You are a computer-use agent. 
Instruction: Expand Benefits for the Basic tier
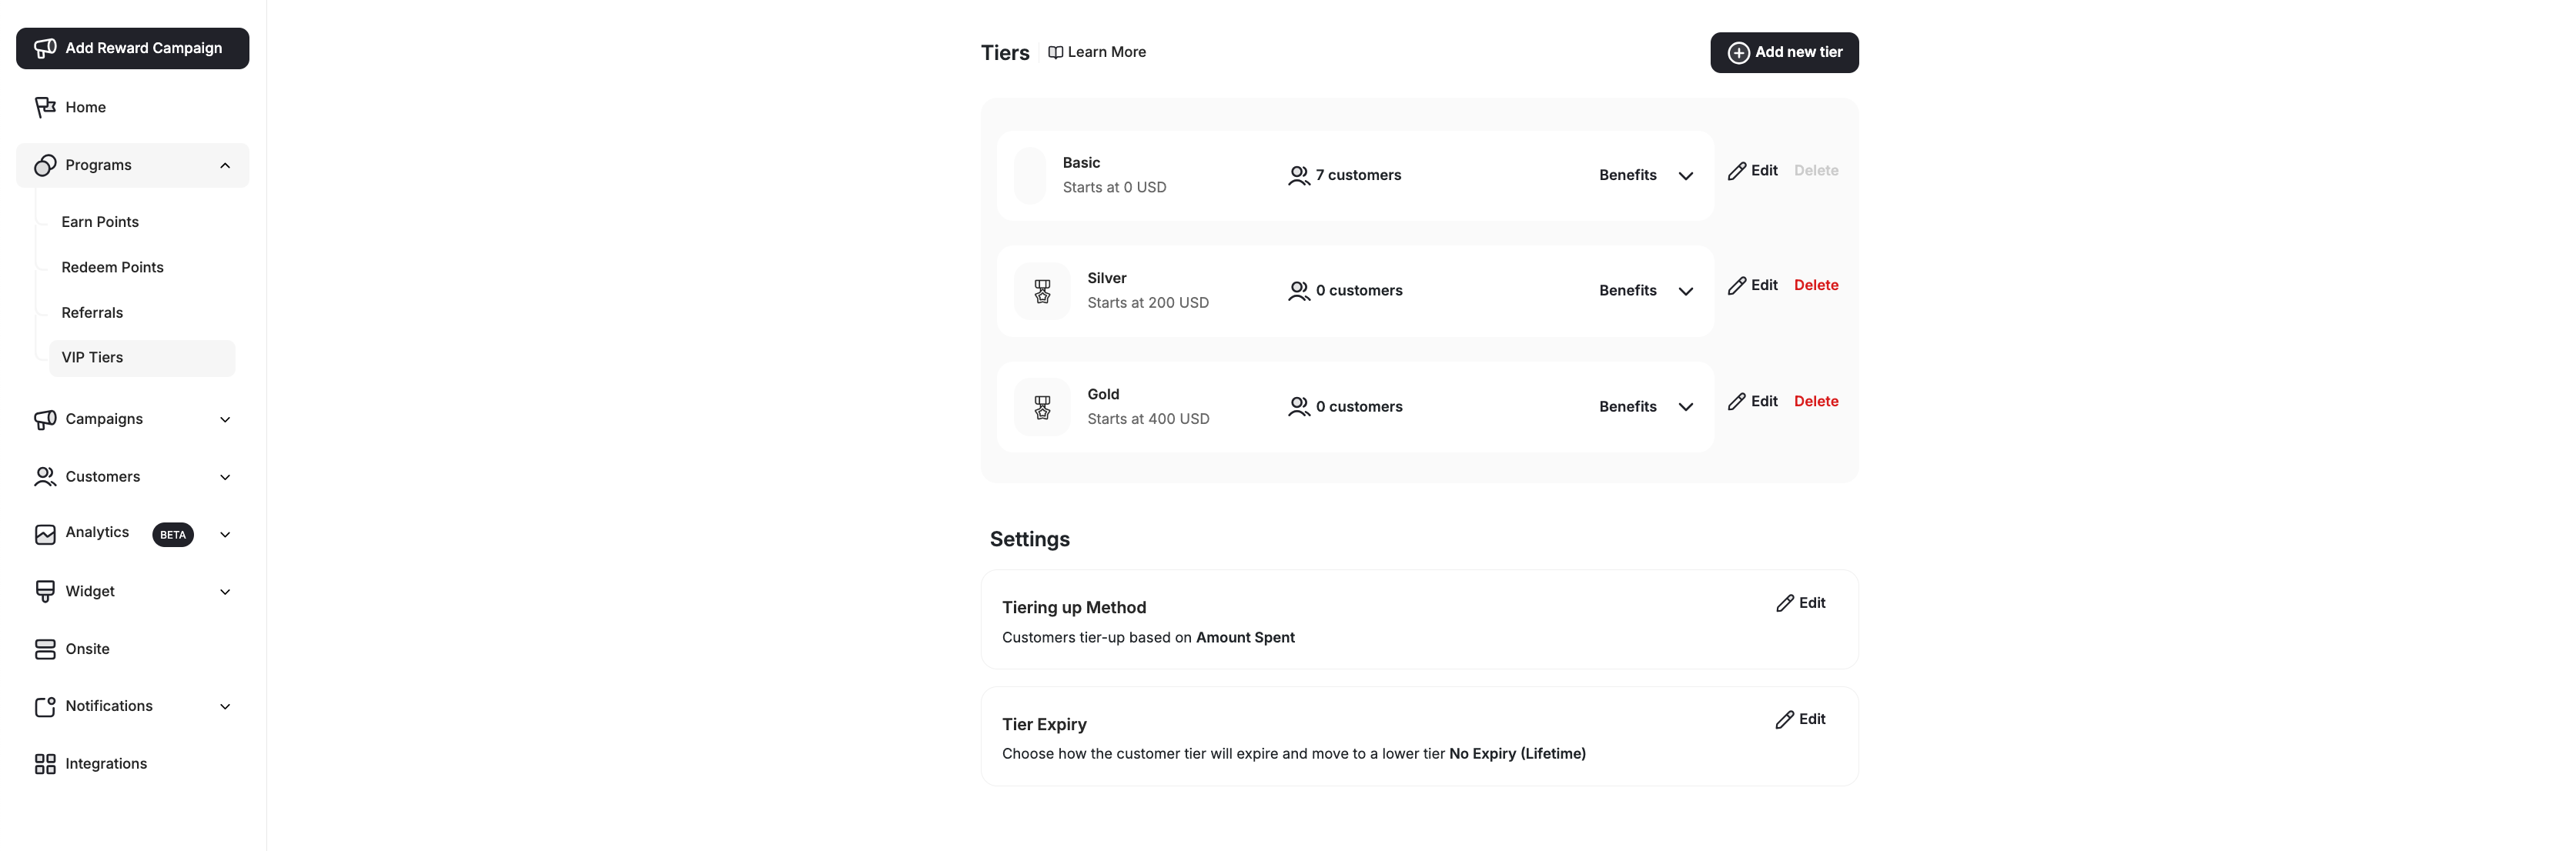pos(1685,176)
